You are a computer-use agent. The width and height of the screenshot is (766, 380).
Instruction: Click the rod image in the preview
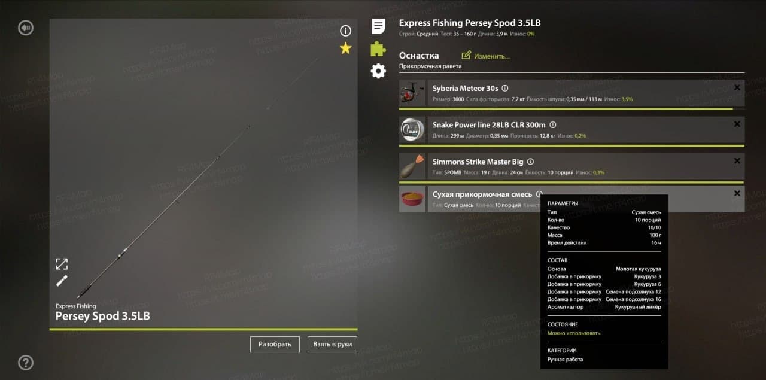click(197, 180)
